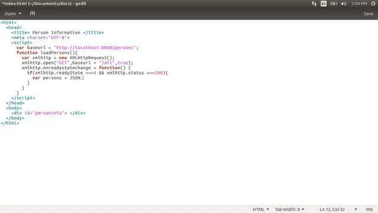Open the sound volume indicator
The height and width of the screenshot is (213, 378).
click(x=344, y=4)
